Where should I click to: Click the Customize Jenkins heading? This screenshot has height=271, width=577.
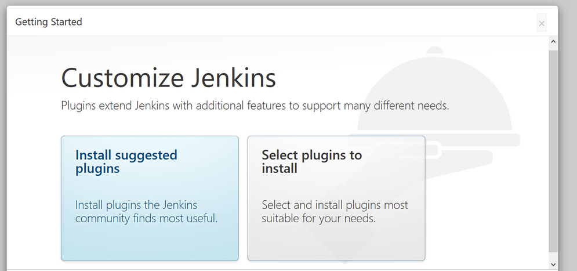(169, 78)
